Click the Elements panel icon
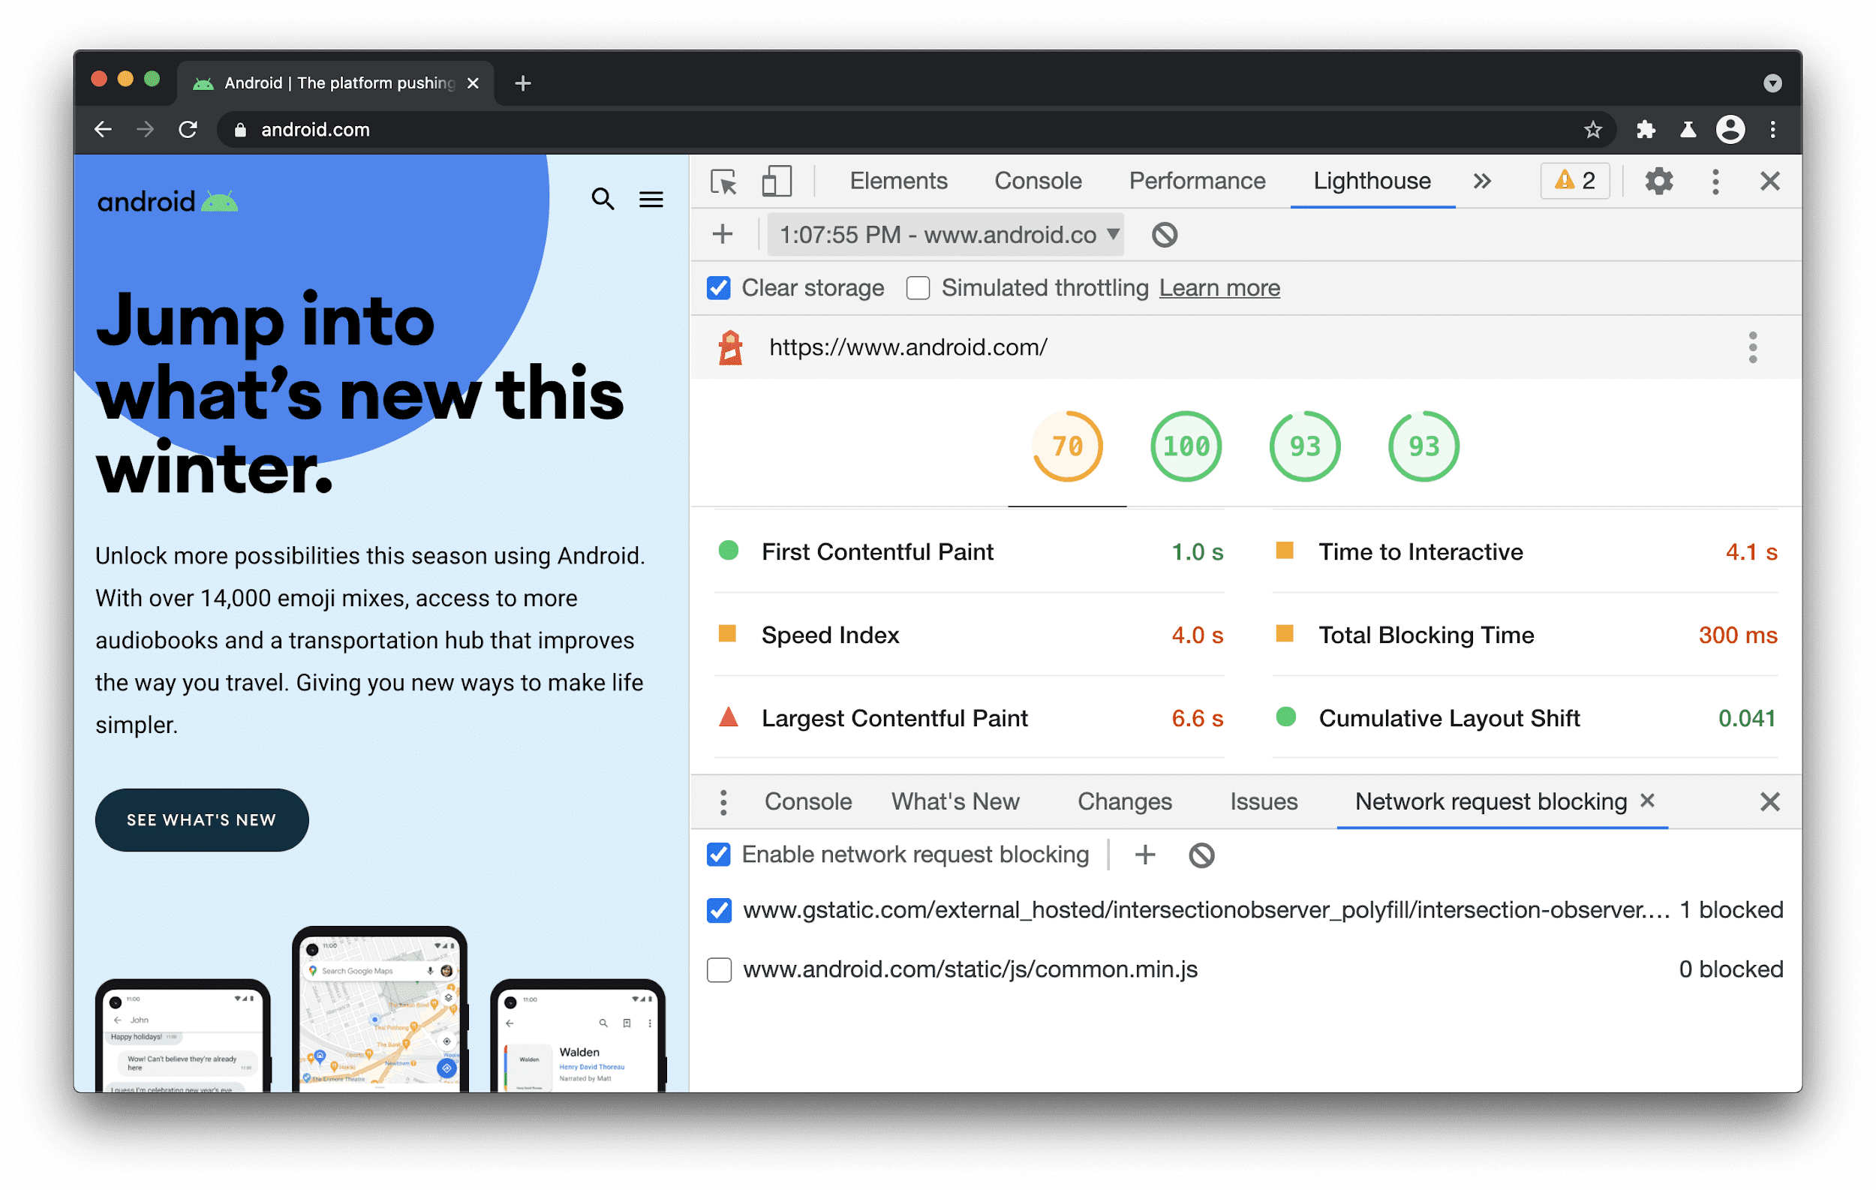 point(898,179)
